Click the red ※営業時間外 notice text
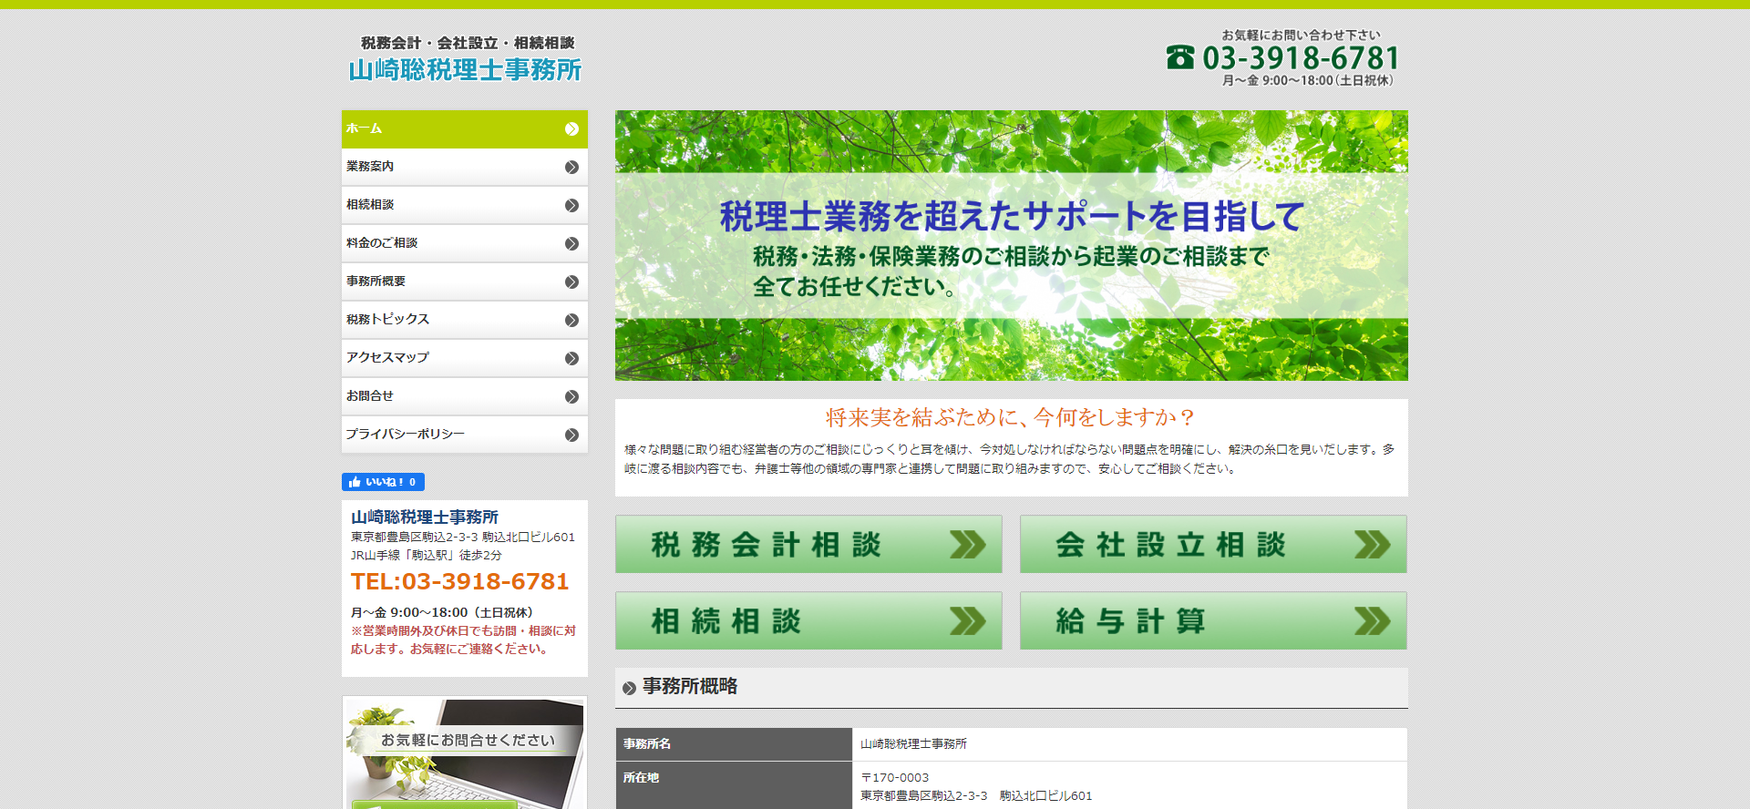The image size is (1750, 809). click(x=463, y=640)
